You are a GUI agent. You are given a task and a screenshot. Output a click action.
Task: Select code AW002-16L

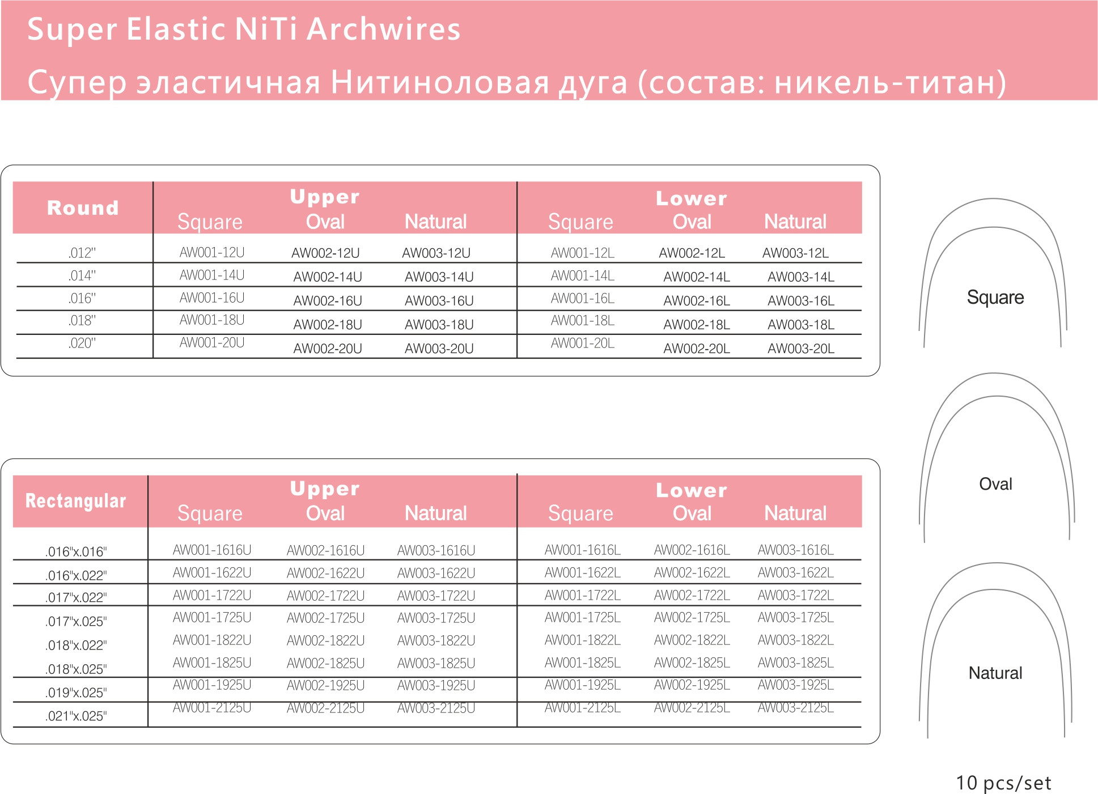tap(697, 300)
